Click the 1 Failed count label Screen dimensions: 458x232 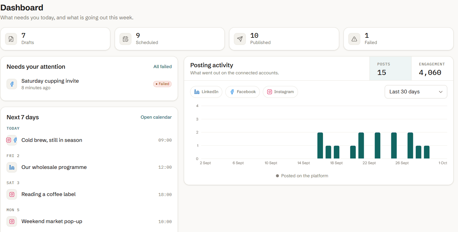(371, 39)
